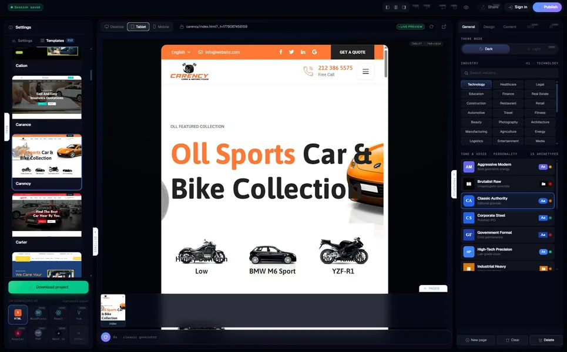Click the left panel layout icon
Image resolution: width=567 pixels, height=352 pixels.
tap(388, 7)
